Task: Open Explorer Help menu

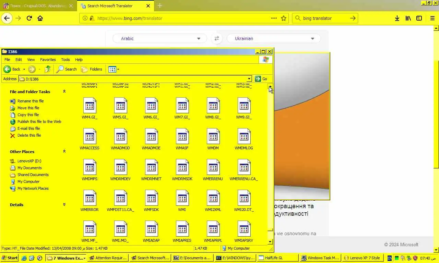Action: point(79,60)
